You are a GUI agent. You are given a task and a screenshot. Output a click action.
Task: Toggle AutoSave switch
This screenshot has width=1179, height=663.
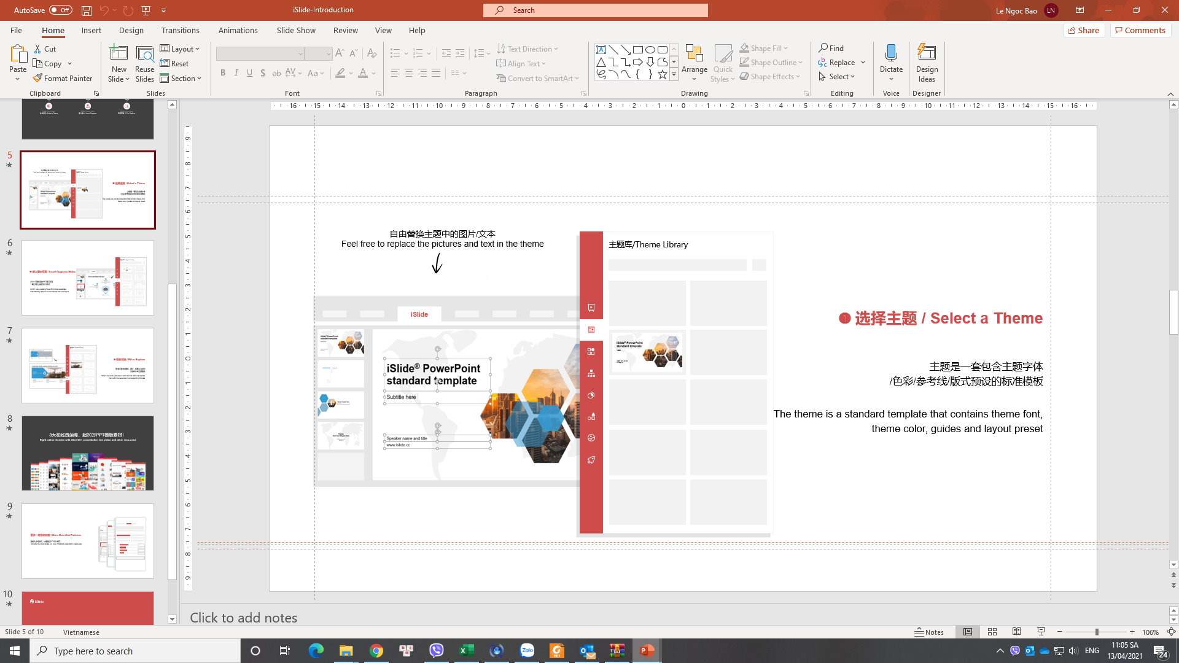point(60,10)
